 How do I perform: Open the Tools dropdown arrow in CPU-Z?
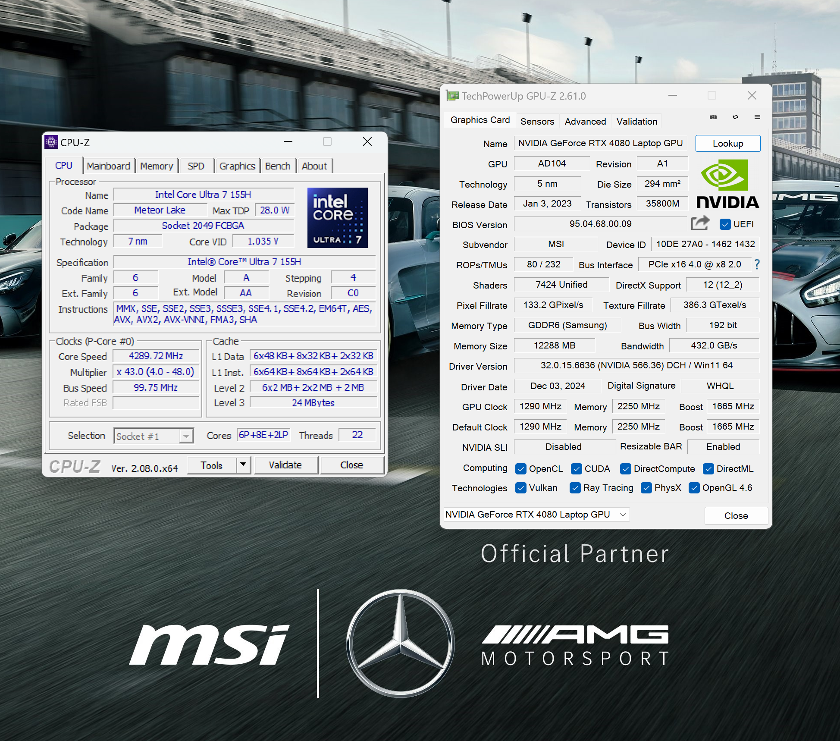pos(243,465)
